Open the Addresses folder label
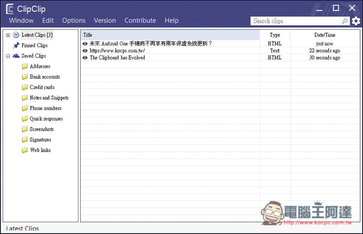 click(x=40, y=66)
